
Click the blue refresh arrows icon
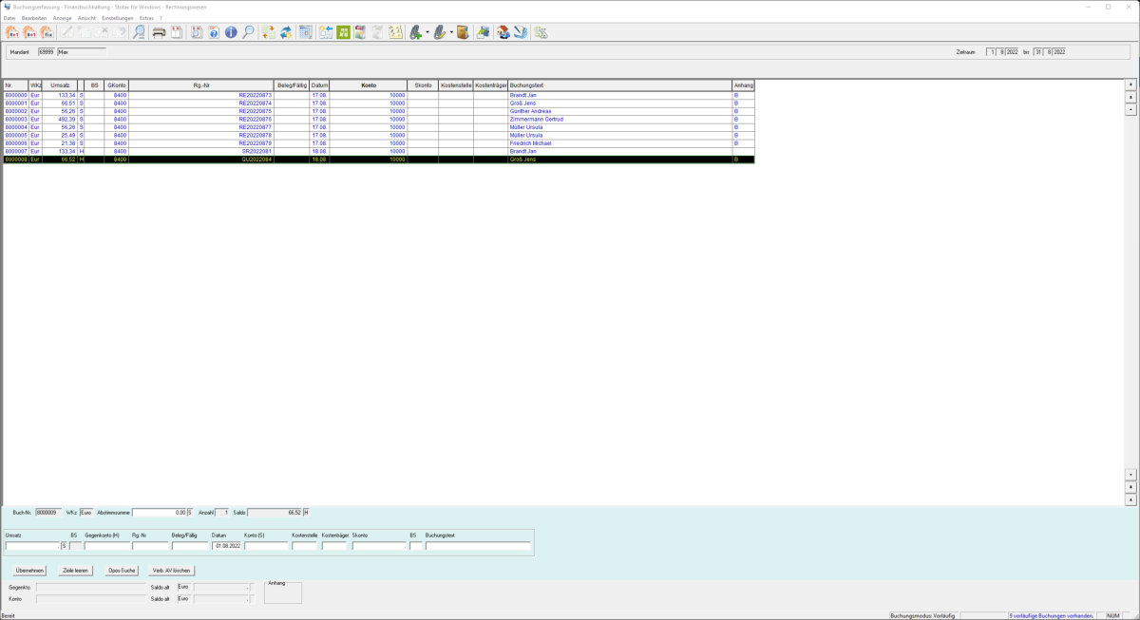click(285, 32)
